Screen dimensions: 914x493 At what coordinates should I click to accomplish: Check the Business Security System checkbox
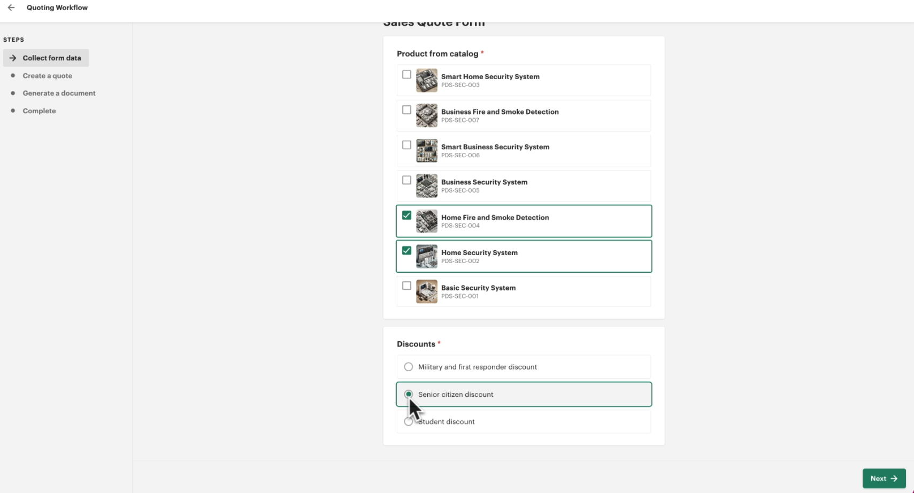(407, 180)
